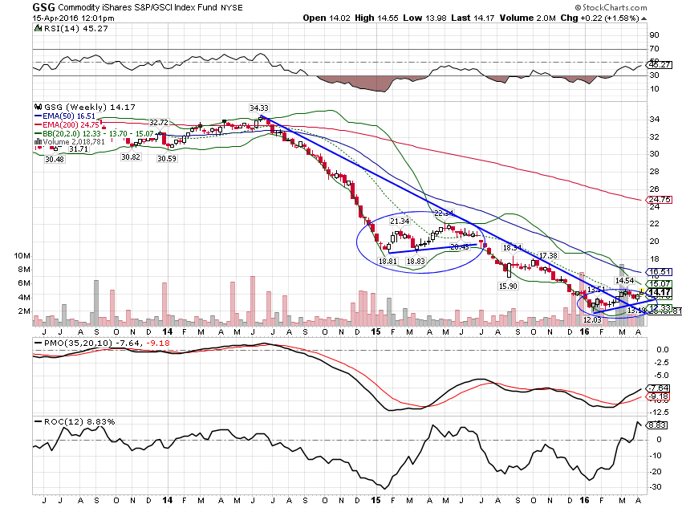Click the -7.64 PMO axis value tag
The width and height of the screenshot is (682, 508).
659,388
